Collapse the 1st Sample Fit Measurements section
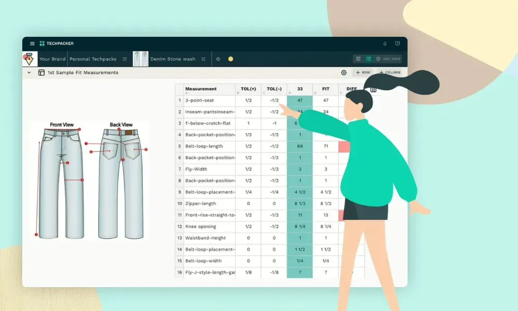The width and height of the screenshot is (518, 311). [29, 73]
